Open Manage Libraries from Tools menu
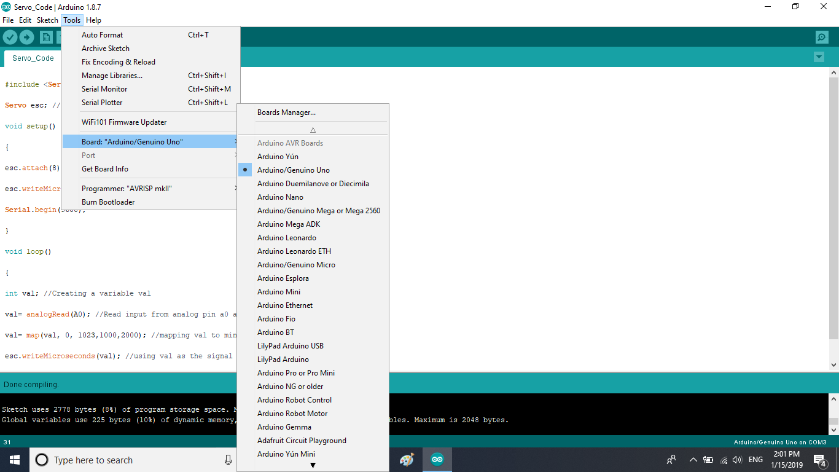The width and height of the screenshot is (839, 472). (x=150, y=76)
